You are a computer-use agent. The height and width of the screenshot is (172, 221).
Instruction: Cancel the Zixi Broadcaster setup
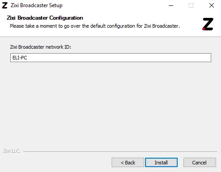pyautogui.click(x=200, y=162)
